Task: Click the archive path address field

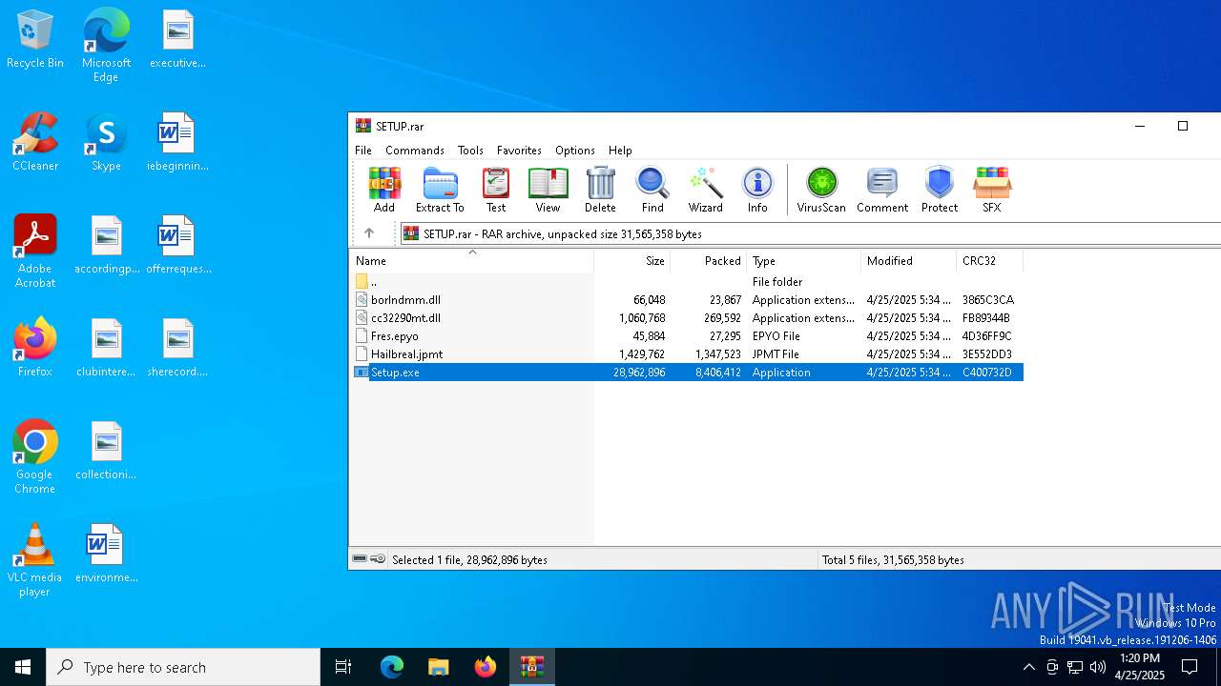Action: (x=811, y=233)
